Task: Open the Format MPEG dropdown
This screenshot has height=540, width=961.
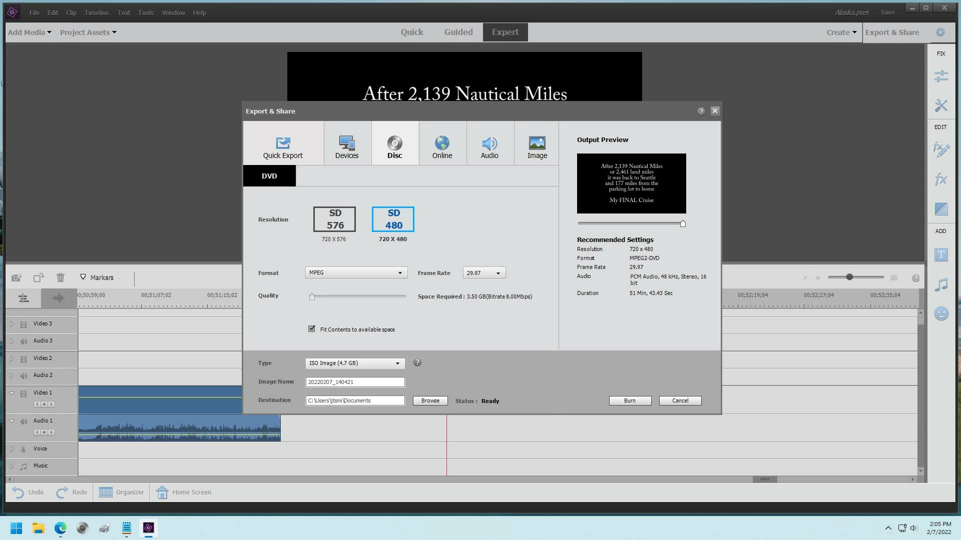Action: [356, 273]
